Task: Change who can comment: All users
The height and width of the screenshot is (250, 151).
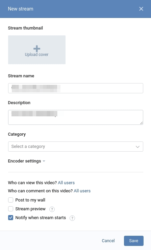Action: [82, 191]
